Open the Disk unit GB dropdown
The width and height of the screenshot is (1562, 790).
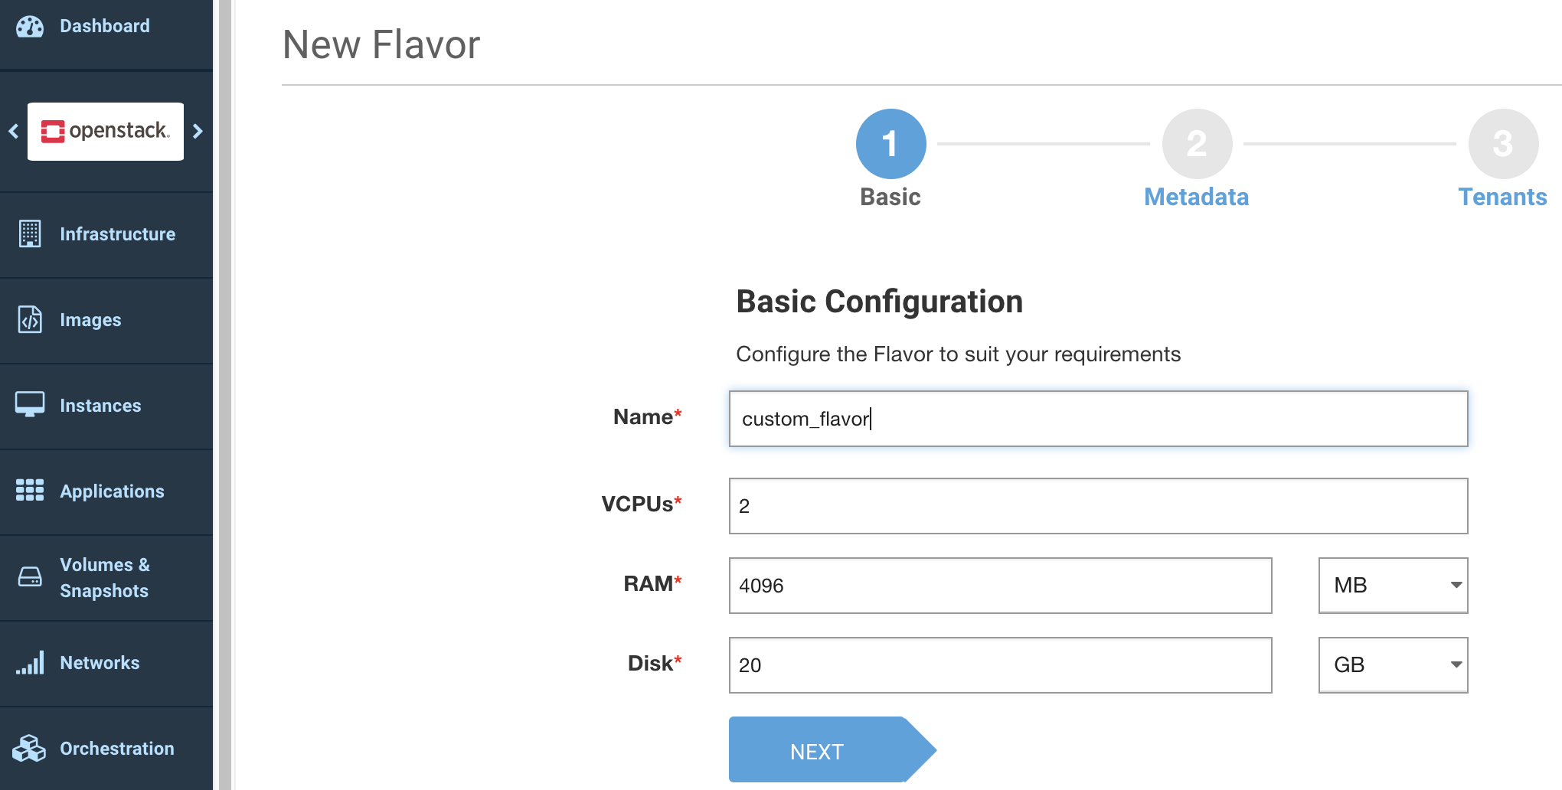pyautogui.click(x=1393, y=665)
